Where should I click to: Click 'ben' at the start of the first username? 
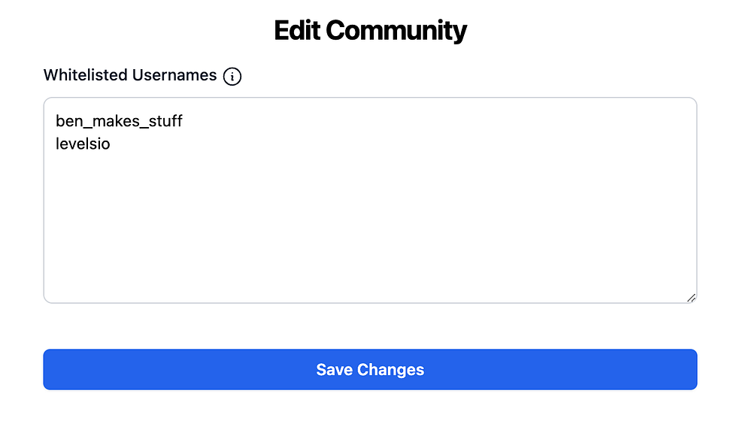(x=68, y=121)
